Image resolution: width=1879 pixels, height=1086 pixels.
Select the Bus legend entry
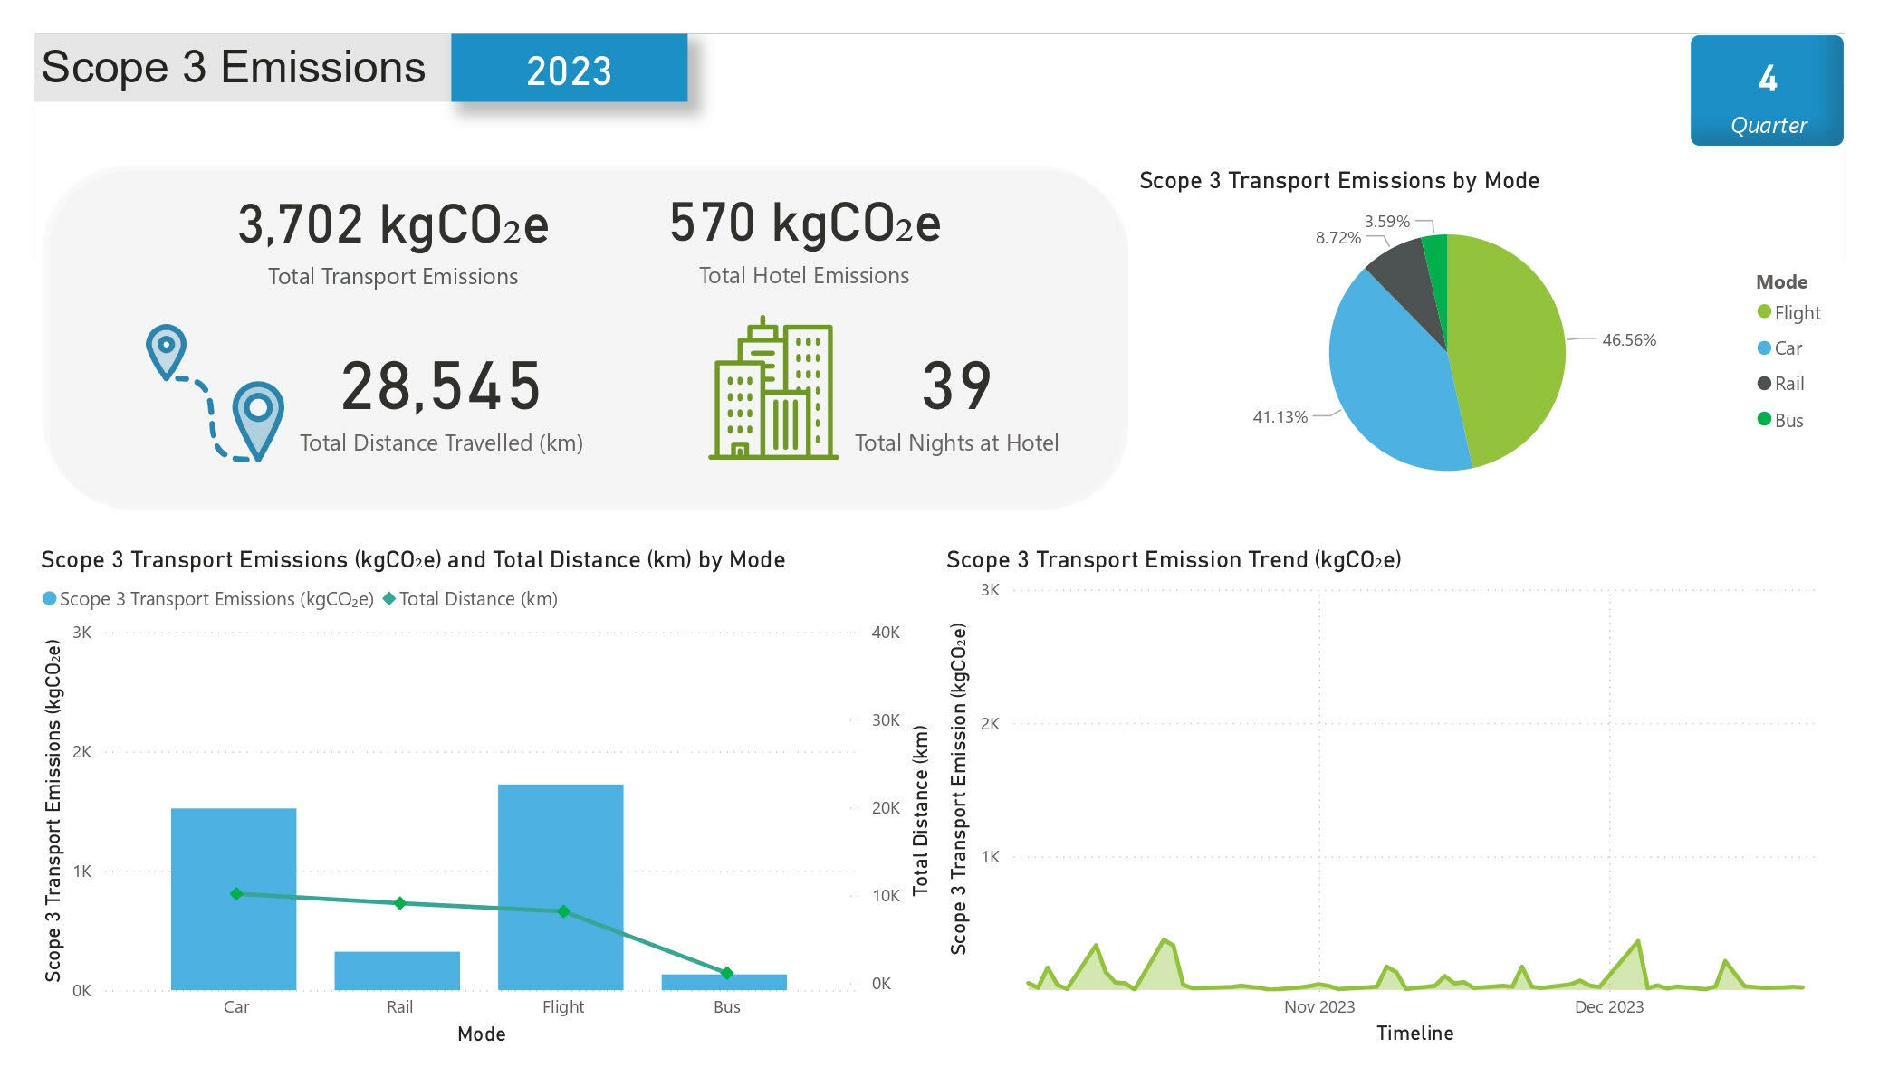coord(1788,421)
